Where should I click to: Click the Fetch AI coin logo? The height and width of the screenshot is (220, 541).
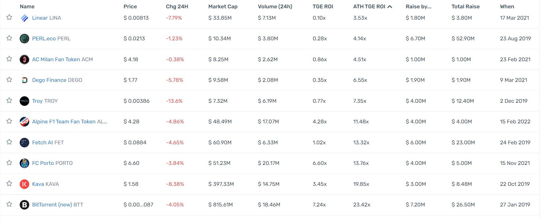[24, 142]
